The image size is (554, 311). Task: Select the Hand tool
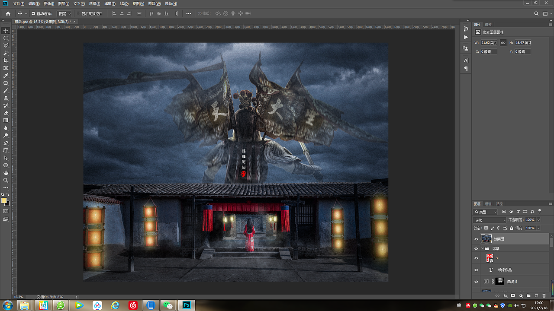coord(6,173)
